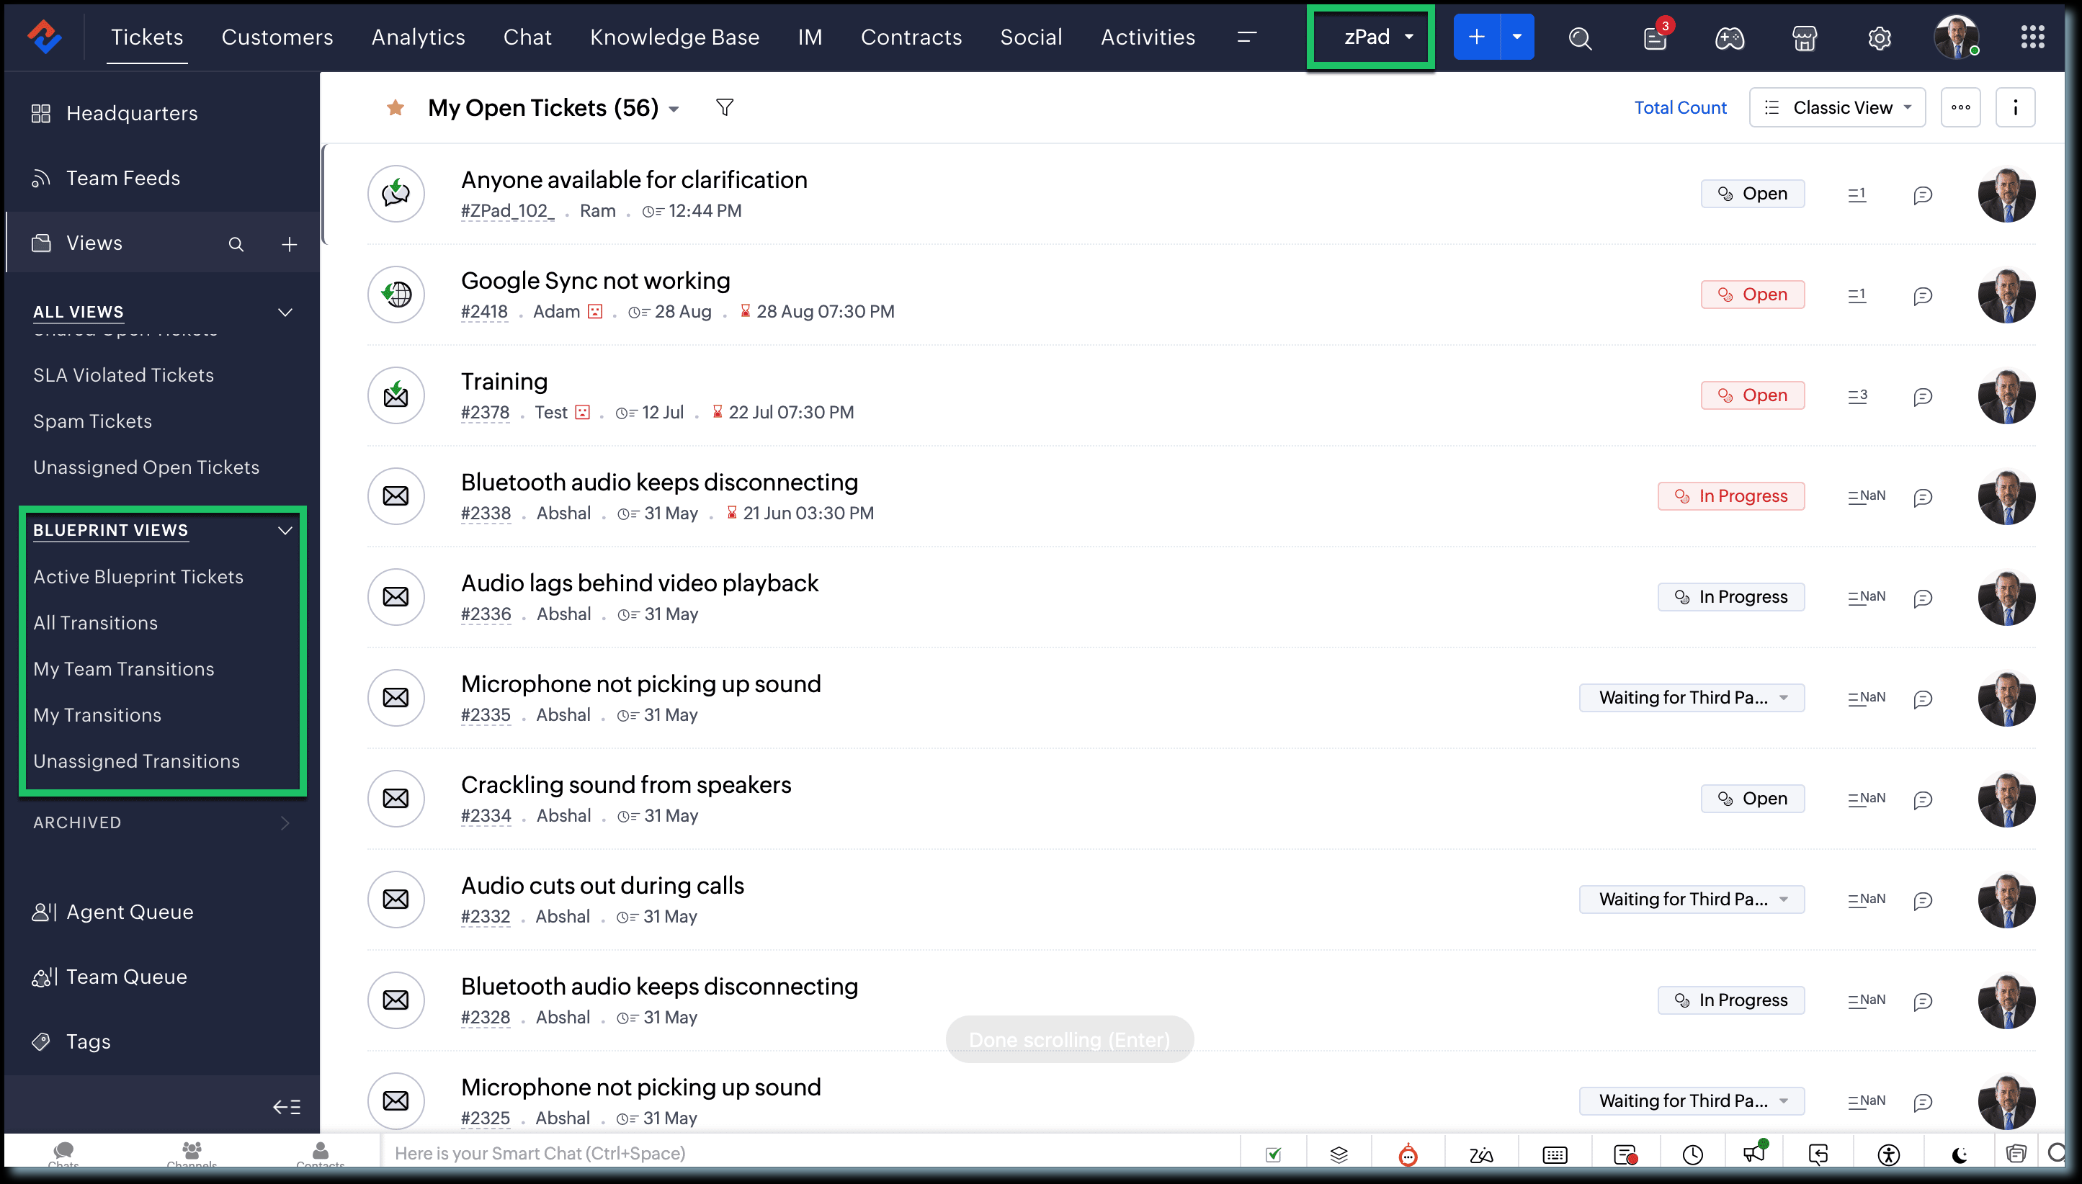Toggle night mode moon icon
Image resolution: width=2082 pixels, height=1184 pixels.
[1960, 1154]
